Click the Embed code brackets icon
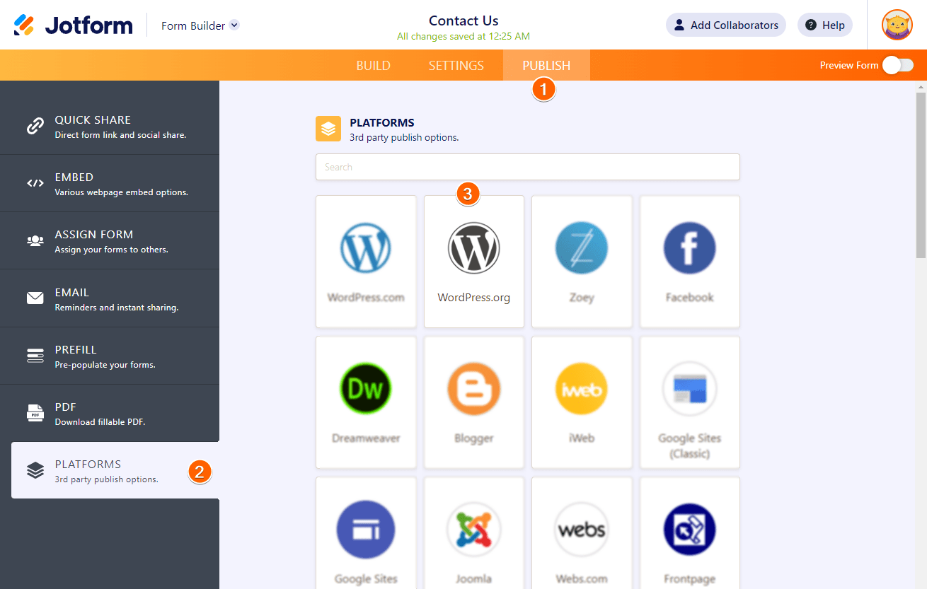This screenshot has width=927, height=589. [35, 183]
